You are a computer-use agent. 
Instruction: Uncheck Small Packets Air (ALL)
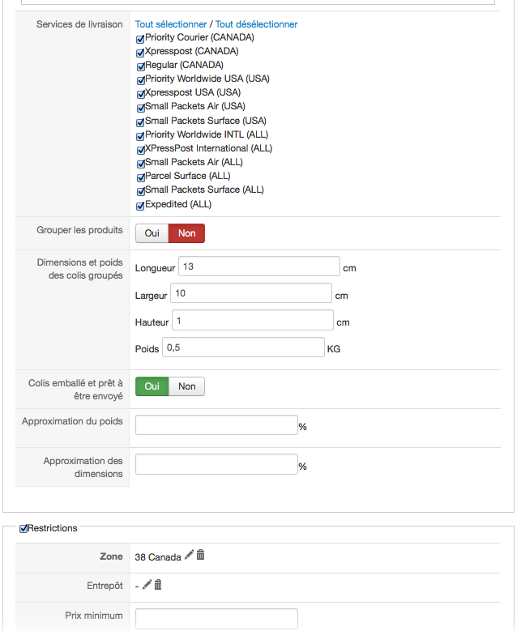click(x=140, y=164)
